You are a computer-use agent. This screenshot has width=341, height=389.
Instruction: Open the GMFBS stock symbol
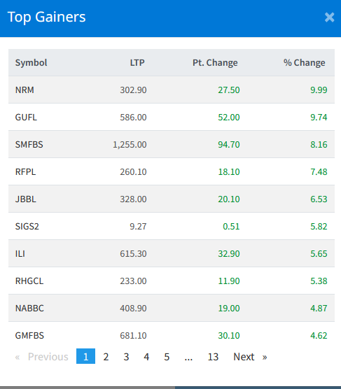pyautogui.click(x=29, y=335)
